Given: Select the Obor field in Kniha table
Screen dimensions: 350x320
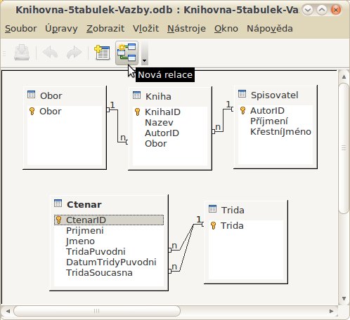Looking at the screenshot, I should point(156,143).
